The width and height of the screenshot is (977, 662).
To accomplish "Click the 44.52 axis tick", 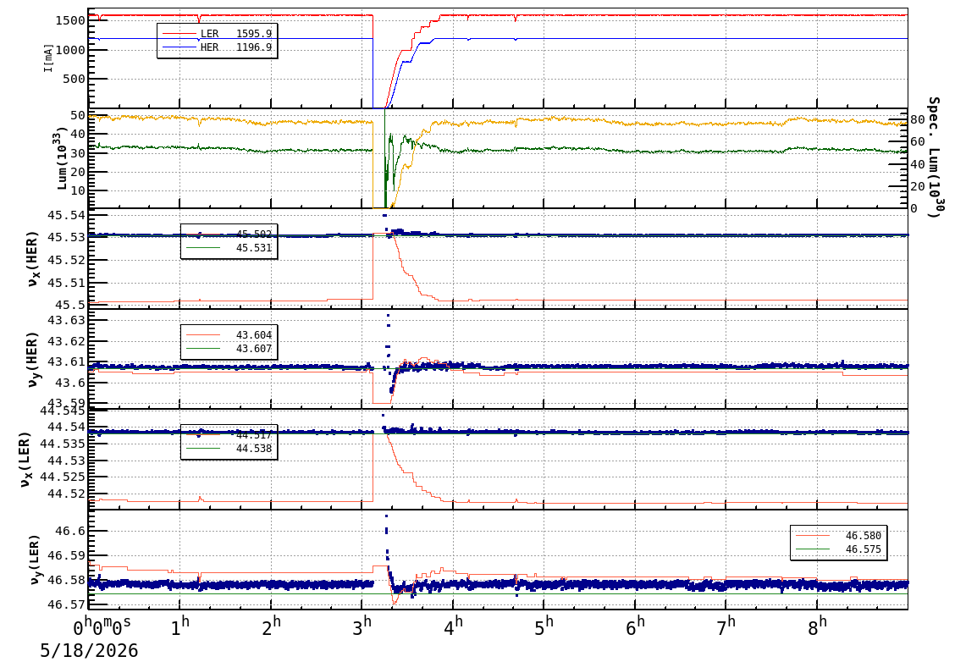I will coord(67,494).
